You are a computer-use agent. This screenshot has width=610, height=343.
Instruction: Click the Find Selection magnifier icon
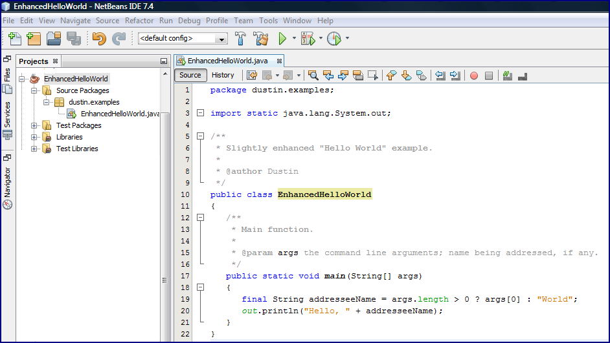pyautogui.click(x=313, y=76)
